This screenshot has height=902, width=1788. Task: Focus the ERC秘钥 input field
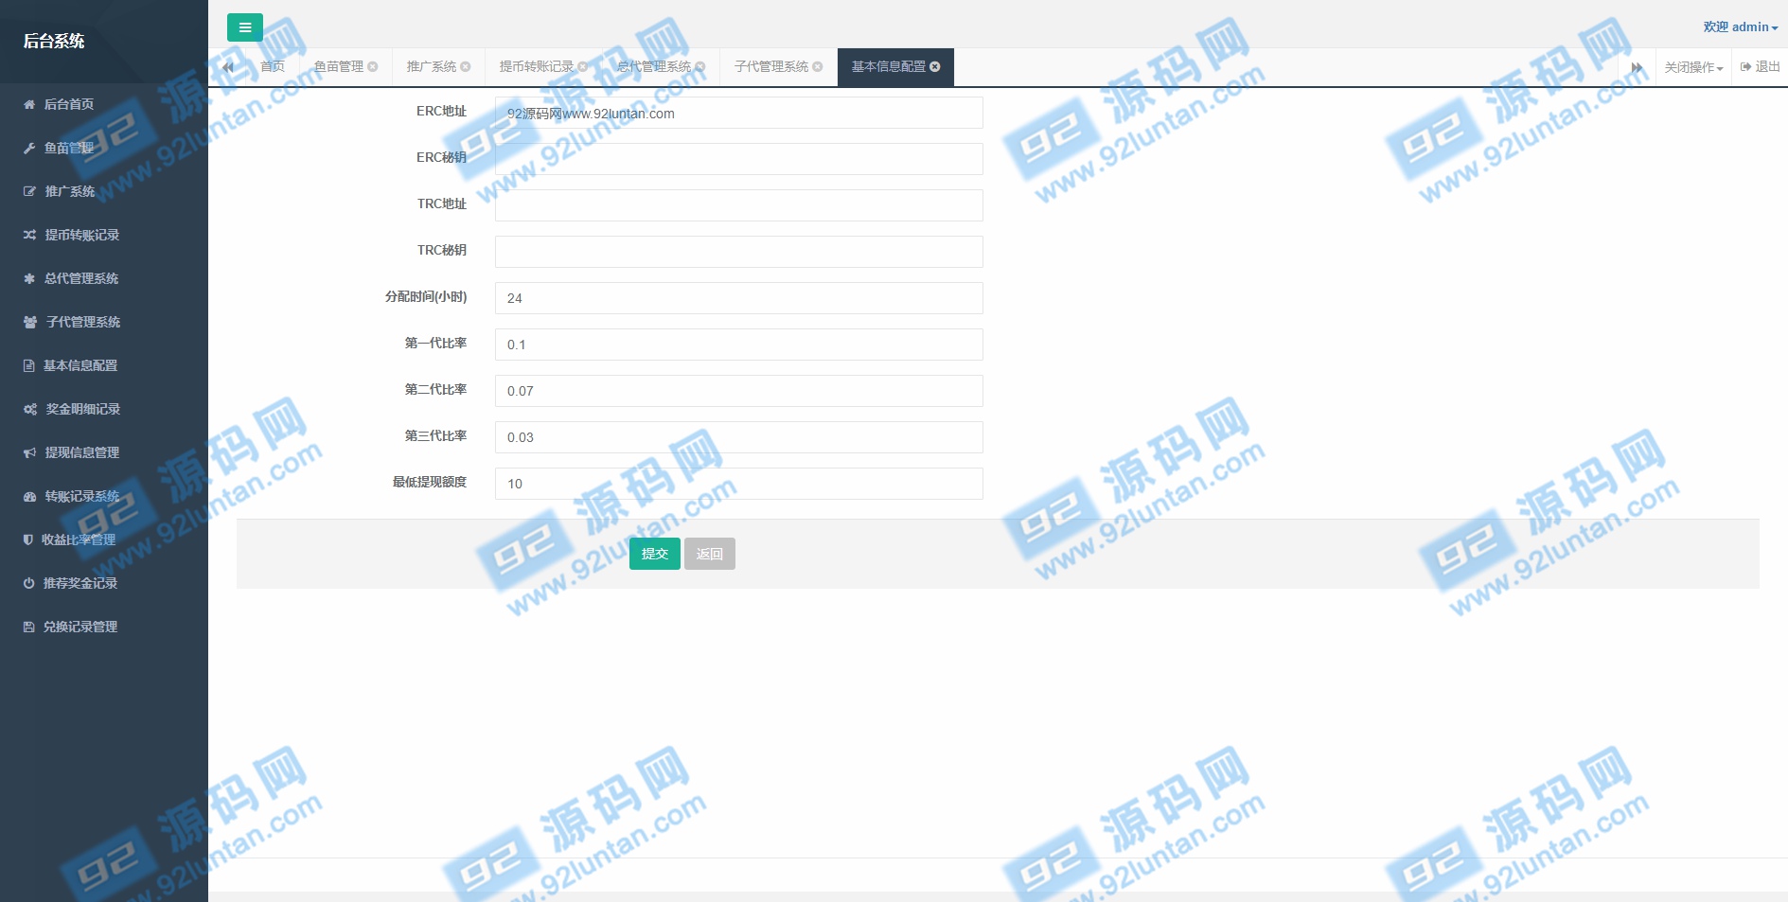[738, 159]
